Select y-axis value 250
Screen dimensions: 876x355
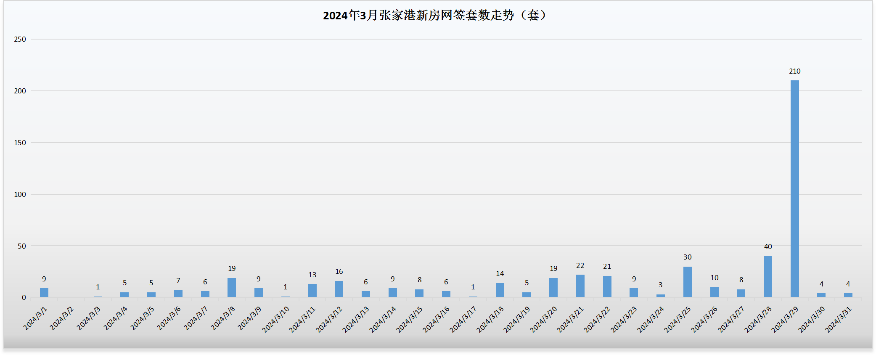coord(20,39)
